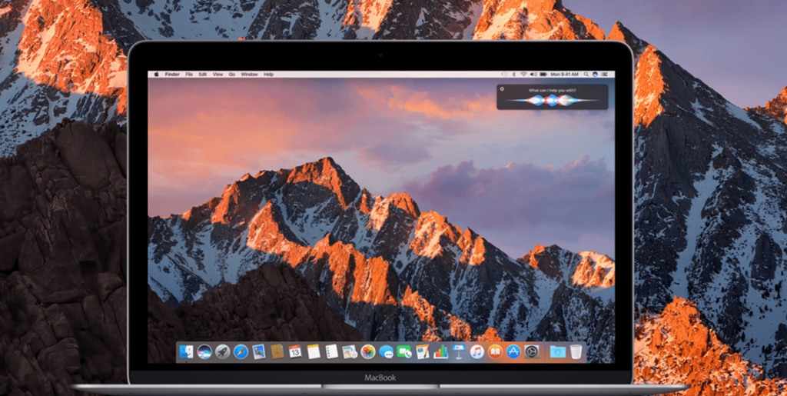Launch Photos pinwheel icon in Dock
Viewport: 787px width, 396px height.
pos(368,352)
